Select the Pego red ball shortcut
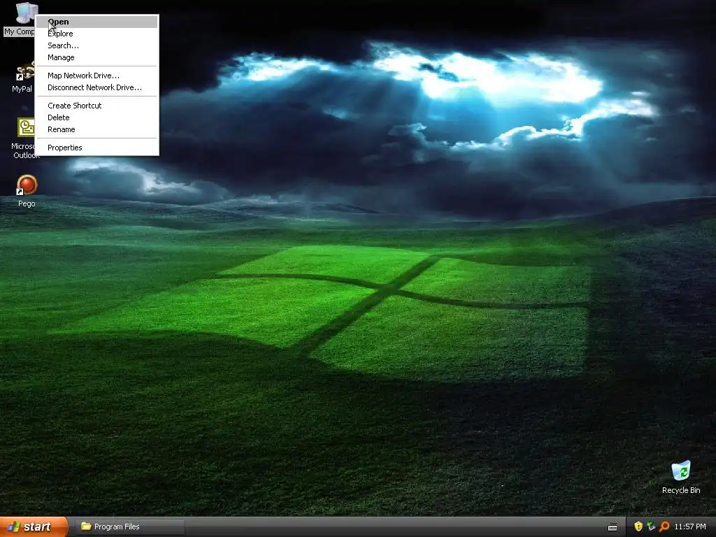716x537 pixels. [x=27, y=191]
